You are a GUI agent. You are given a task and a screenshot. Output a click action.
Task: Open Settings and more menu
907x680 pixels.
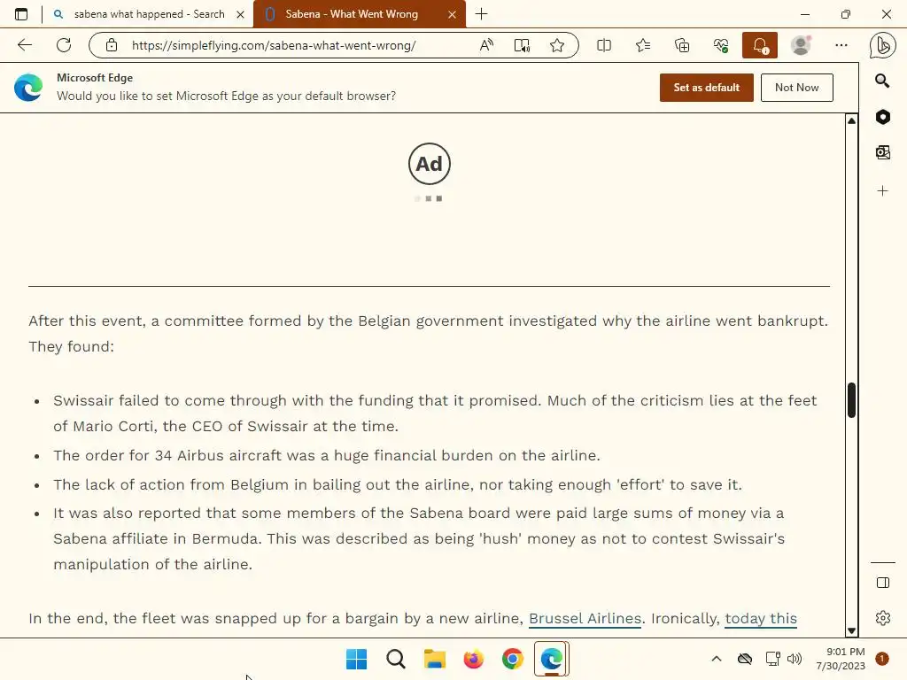tap(841, 45)
